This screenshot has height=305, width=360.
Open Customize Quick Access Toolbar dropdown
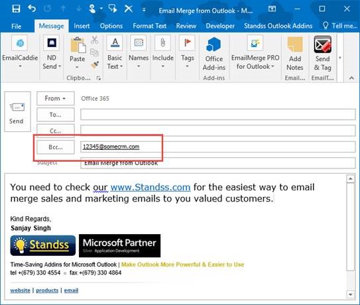(x=144, y=9)
